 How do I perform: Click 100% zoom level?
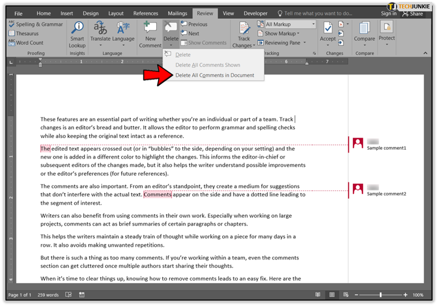[418, 295]
